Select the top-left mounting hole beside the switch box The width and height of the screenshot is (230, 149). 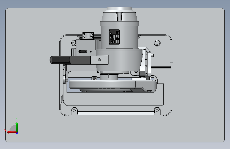(x=74, y=43)
